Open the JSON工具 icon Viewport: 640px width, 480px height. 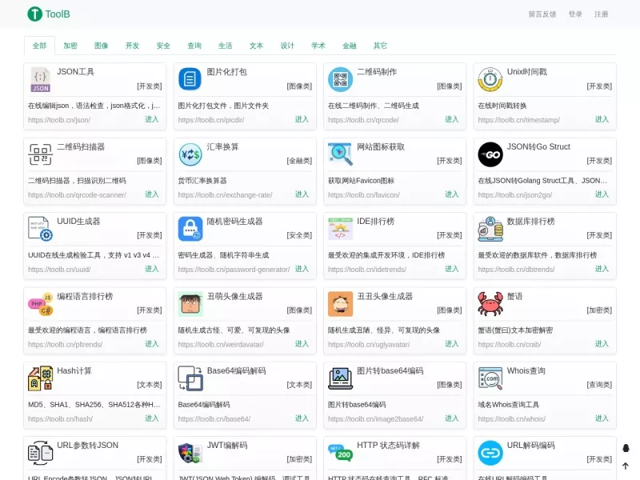click(41, 79)
